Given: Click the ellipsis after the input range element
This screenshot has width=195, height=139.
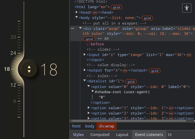Looking at the screenshot, I should click(x=189, y=55).
